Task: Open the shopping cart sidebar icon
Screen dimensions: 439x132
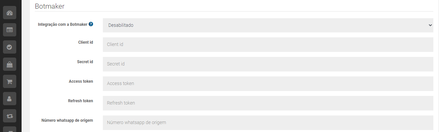Action: tap(10, 81)
